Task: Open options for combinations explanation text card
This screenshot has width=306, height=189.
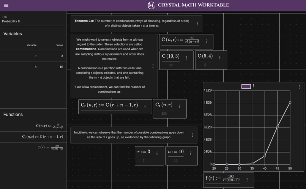Action: (x=153, y=66)
